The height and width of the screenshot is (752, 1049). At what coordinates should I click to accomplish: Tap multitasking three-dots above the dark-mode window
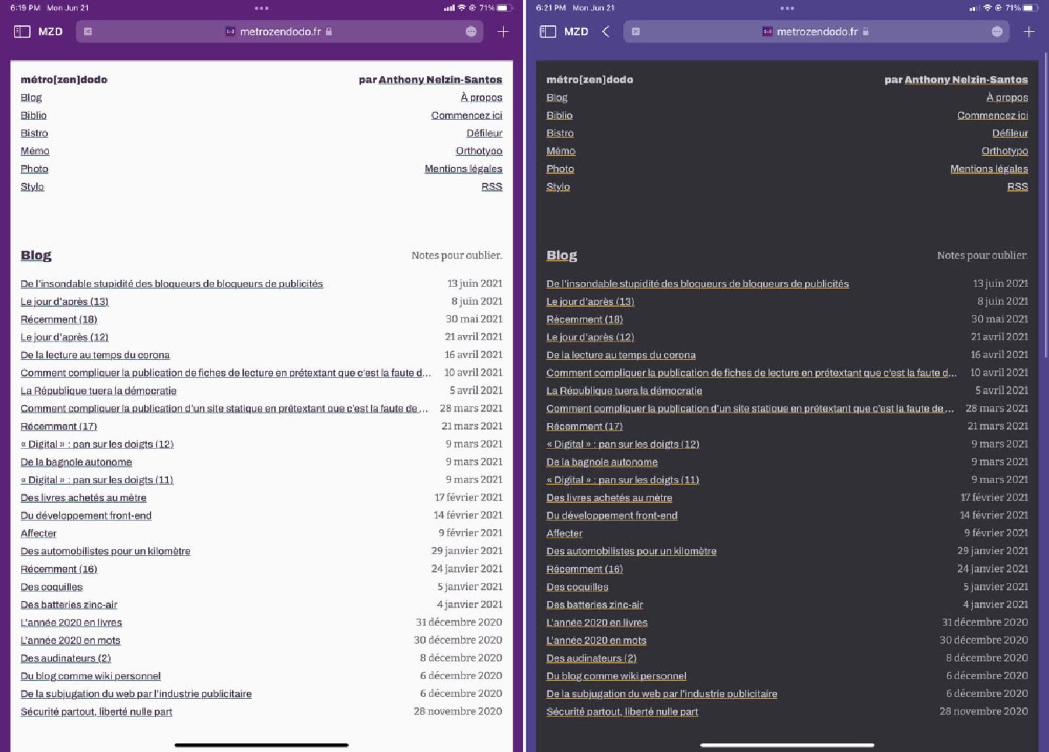click(x=787, y=9)
